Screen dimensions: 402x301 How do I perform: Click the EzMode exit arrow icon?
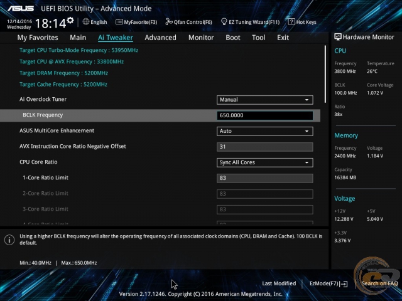click(344, 283)
